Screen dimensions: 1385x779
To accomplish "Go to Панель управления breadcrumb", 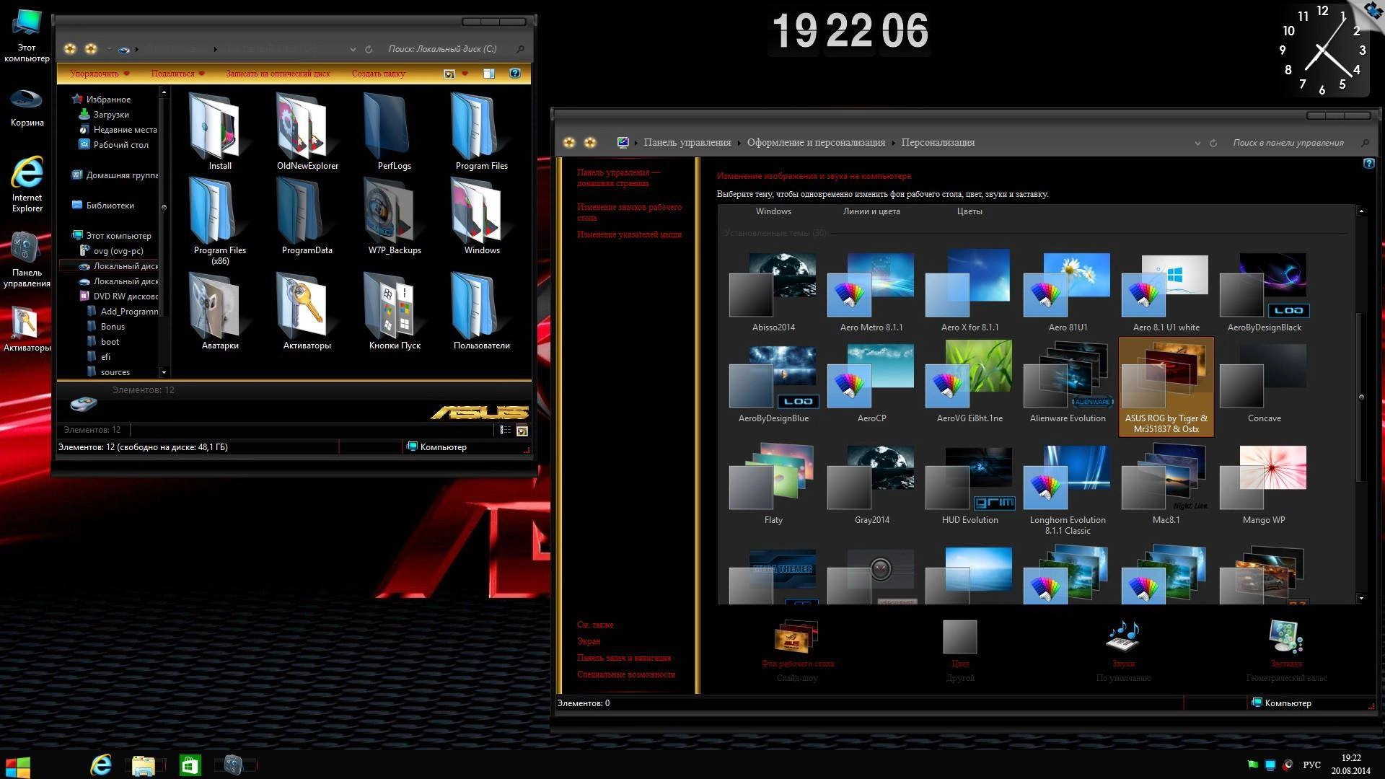I will [687, 143].
